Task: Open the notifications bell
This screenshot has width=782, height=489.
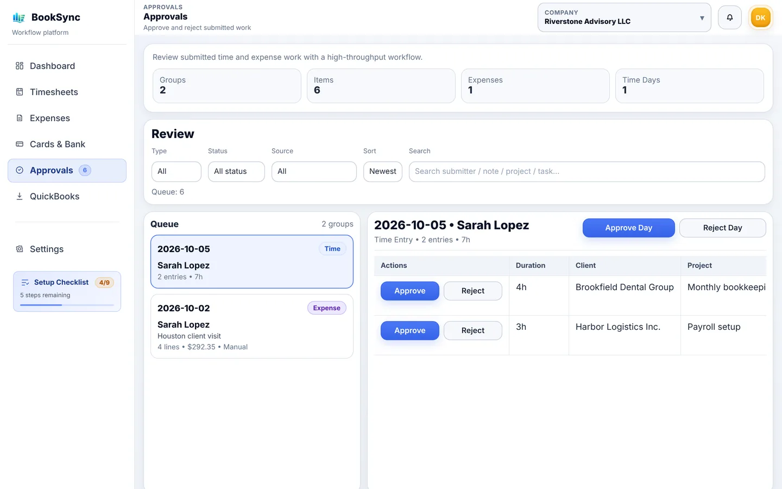Action: [x=730, y=17]
